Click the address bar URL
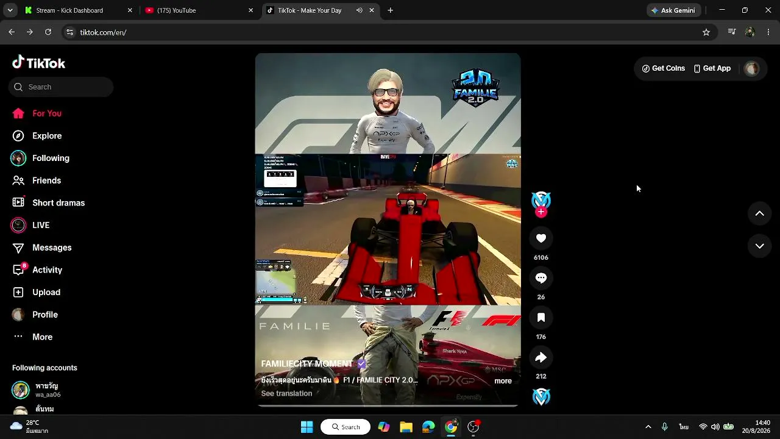 click(103, 32)
